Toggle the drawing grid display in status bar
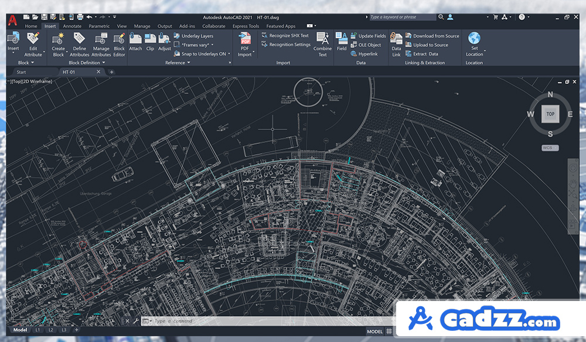The height and width of the screenshot is (342, 586). pos(389,331)
